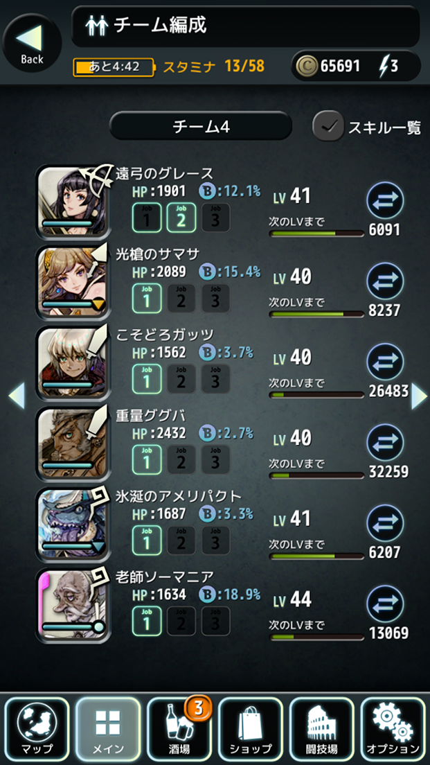
Task: Open the チーム4 team selector
Action: coord(201,126)
